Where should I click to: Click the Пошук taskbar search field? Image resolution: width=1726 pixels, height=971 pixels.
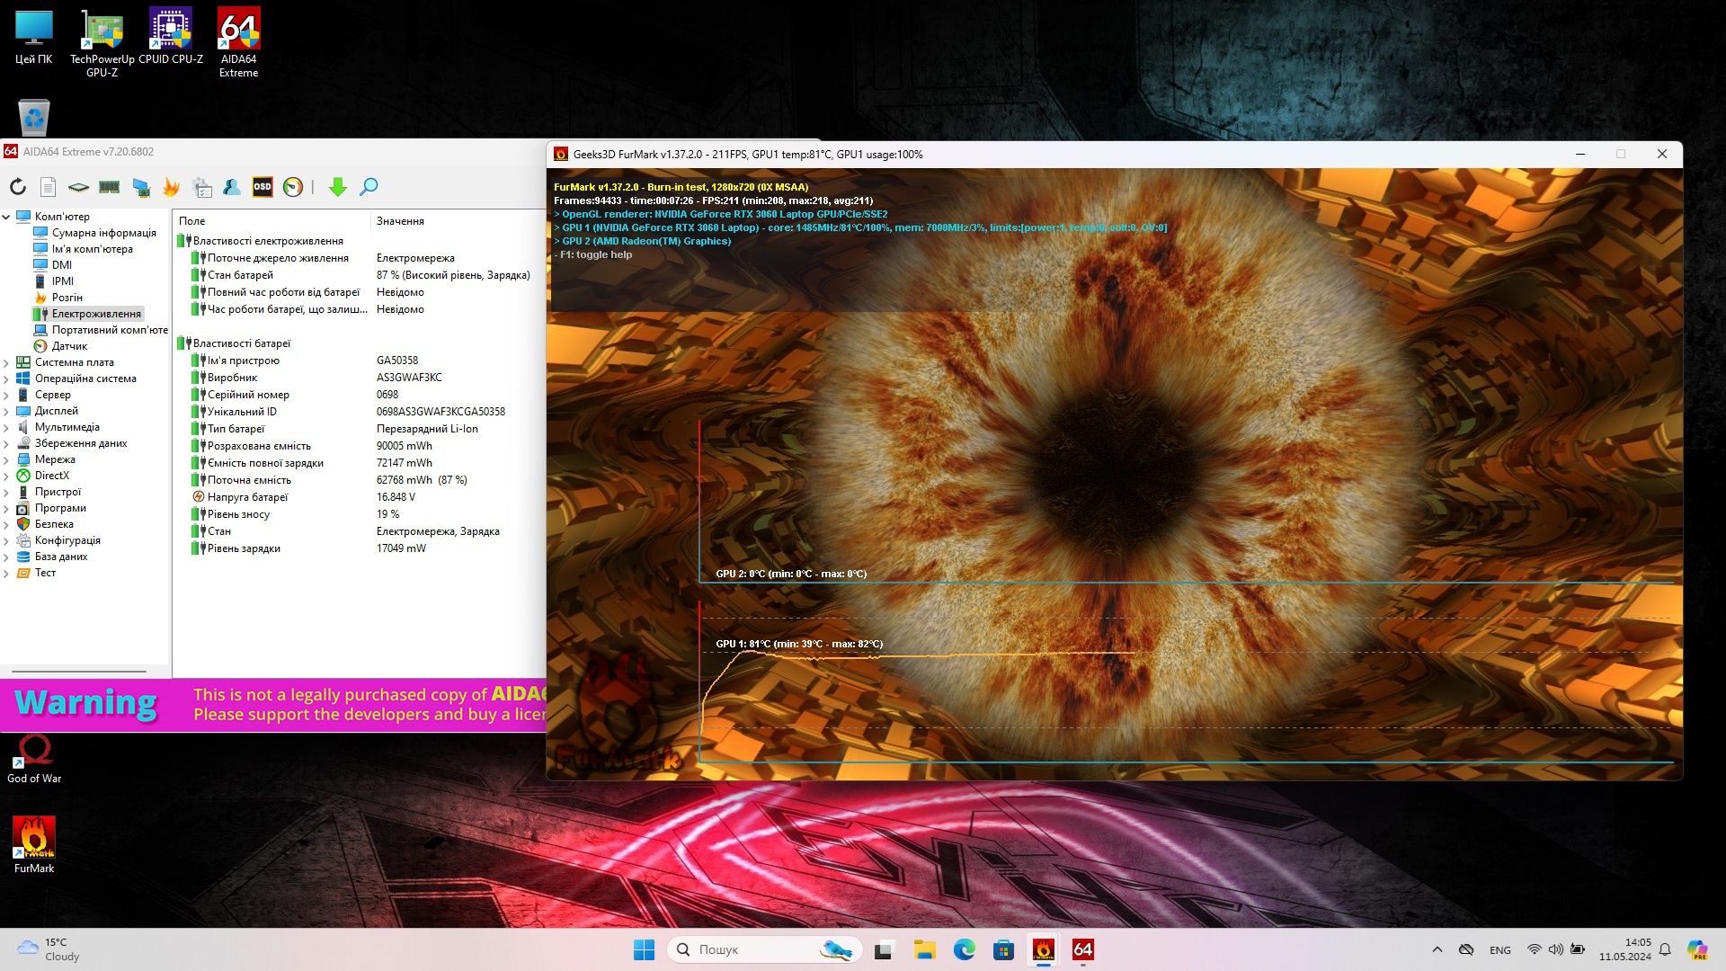765,949
